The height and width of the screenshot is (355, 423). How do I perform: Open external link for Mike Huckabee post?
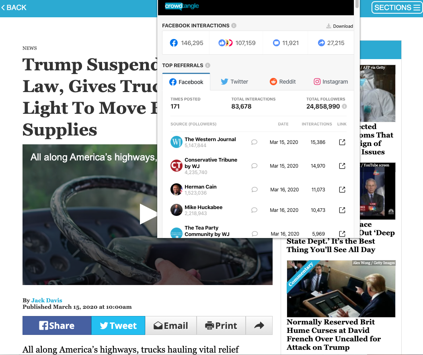342,210
